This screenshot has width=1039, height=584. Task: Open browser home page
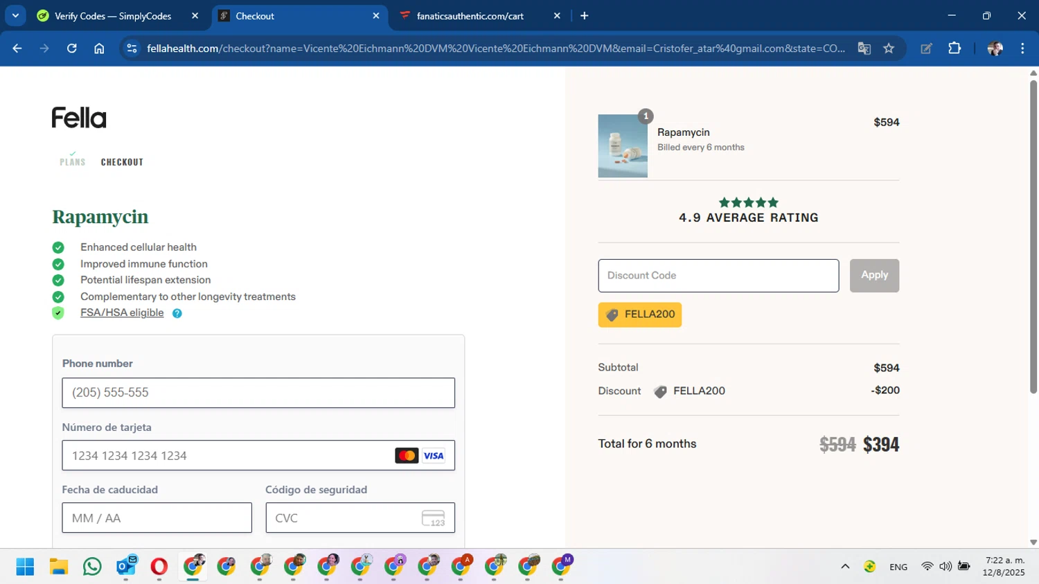[x=99, y=48]
